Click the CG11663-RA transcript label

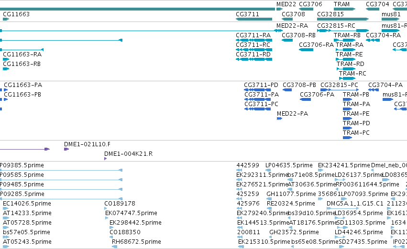click(22, 54)
